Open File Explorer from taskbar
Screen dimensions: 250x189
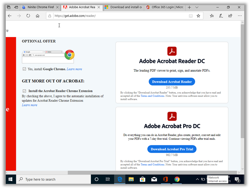(131, 179)
